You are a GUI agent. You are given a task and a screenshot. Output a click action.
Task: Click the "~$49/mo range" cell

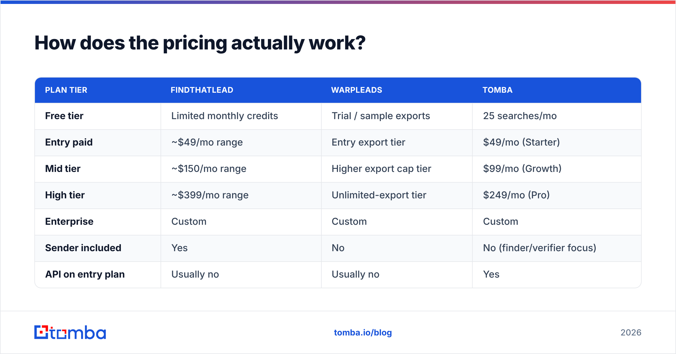207,142
